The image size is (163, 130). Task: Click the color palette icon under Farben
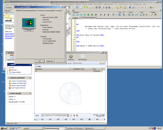pos(155,14)
